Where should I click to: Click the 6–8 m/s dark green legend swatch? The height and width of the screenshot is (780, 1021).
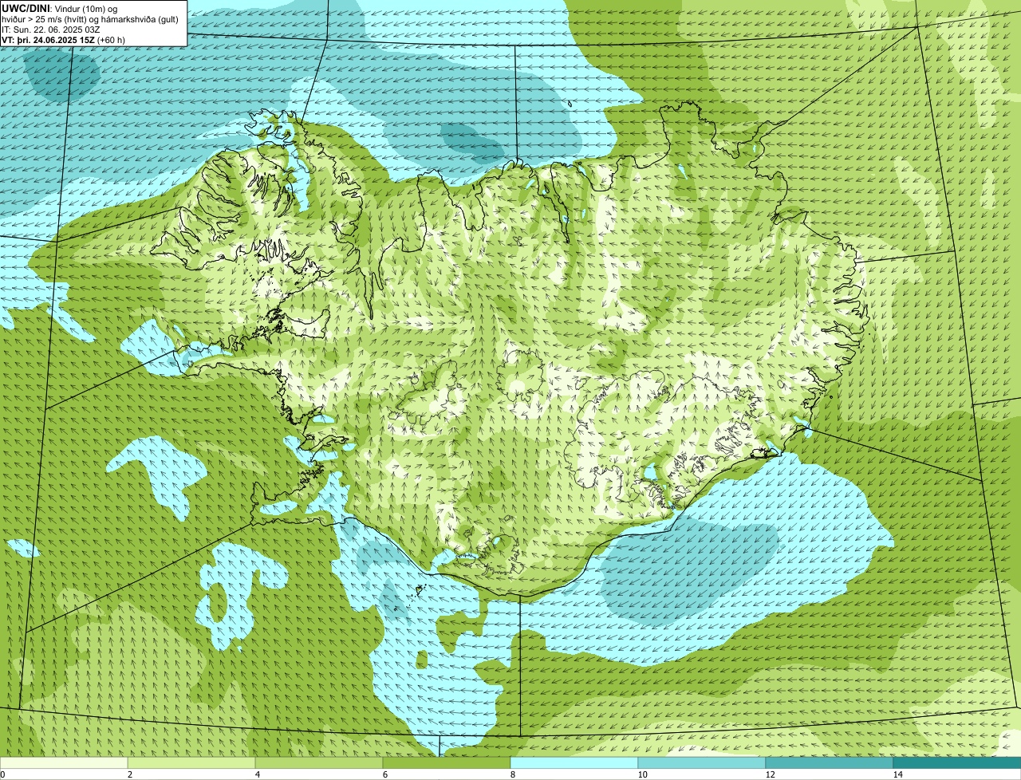click(447, 762)
